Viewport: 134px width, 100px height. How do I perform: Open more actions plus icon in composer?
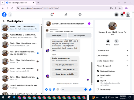(46, 89)
